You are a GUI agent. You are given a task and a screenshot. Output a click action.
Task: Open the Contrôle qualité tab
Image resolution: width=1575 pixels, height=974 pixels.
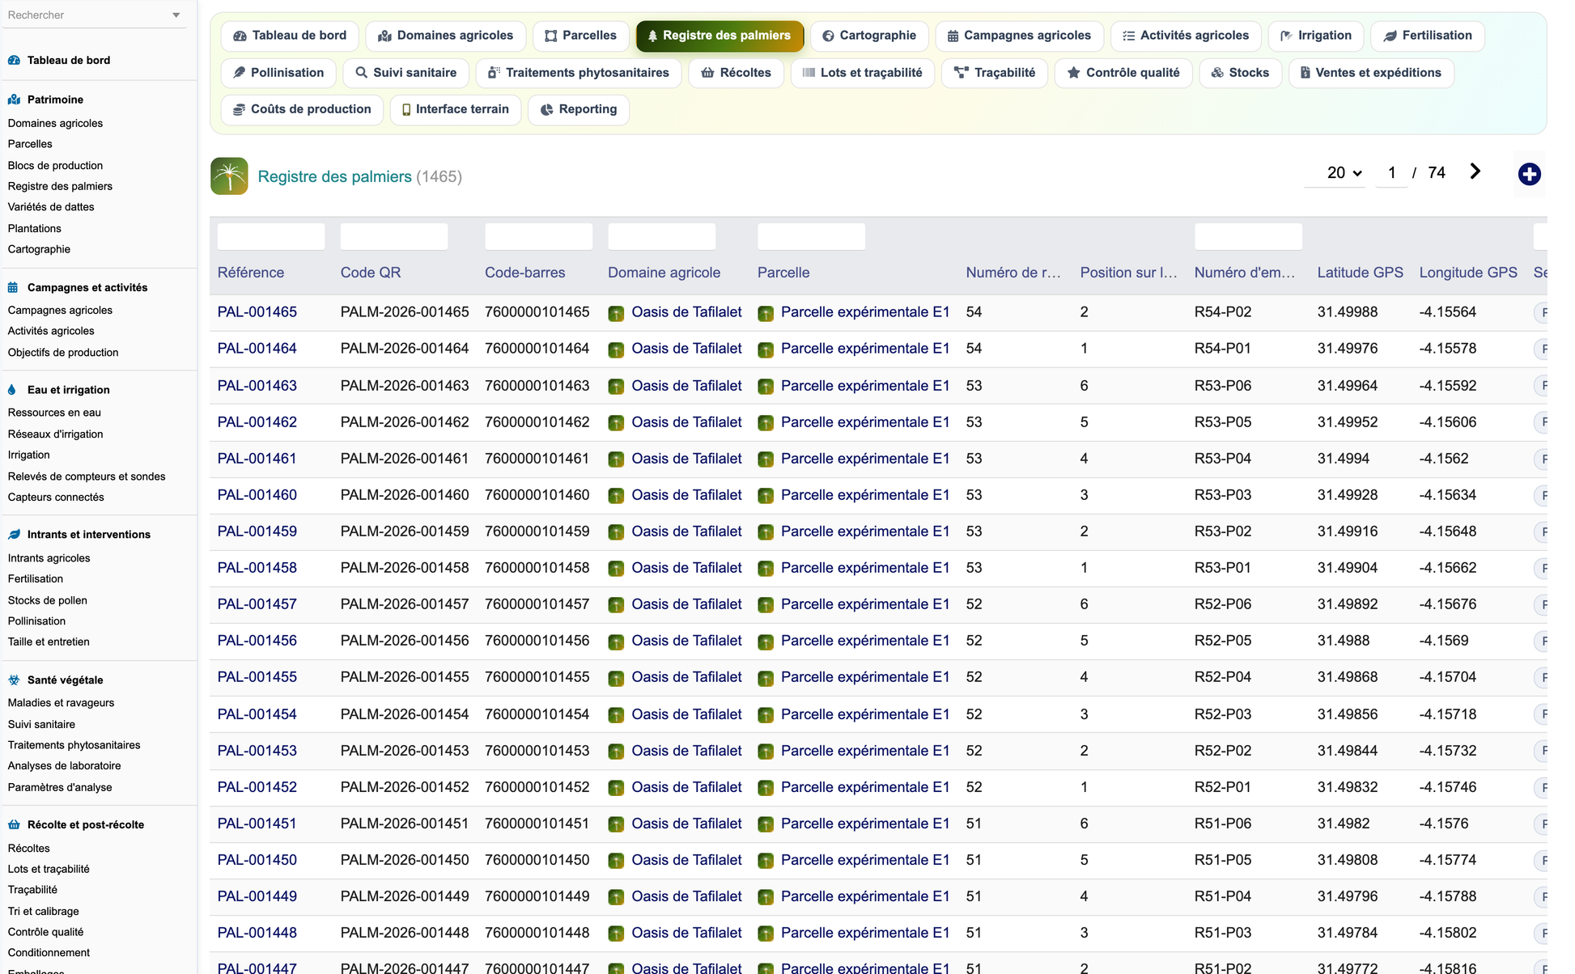[1123, 73]
